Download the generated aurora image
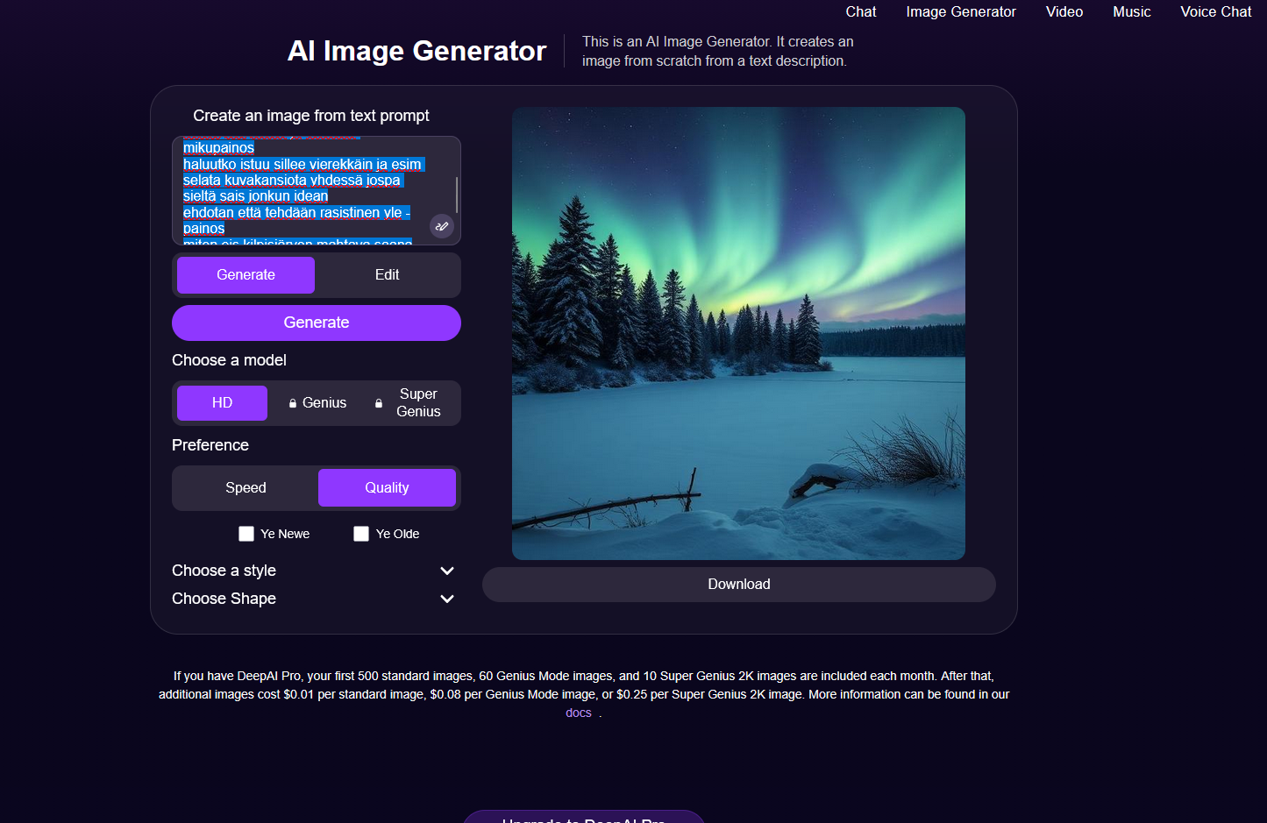Screen dimensions: 1267x823 point(739,585)
